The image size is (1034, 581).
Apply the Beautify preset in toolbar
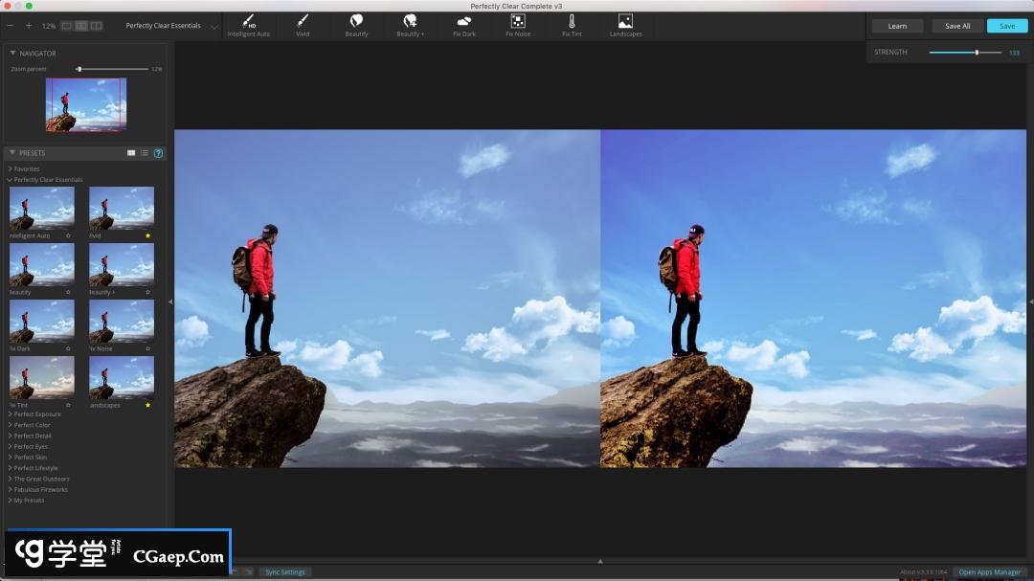coord(356,23)
